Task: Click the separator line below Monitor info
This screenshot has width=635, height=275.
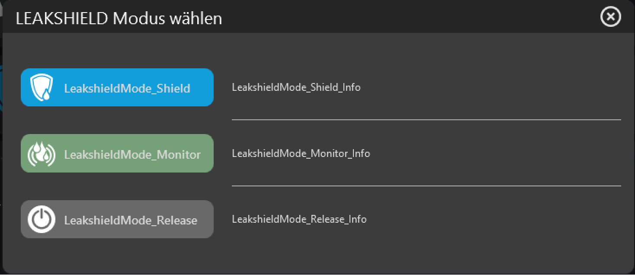Action: 426,185
